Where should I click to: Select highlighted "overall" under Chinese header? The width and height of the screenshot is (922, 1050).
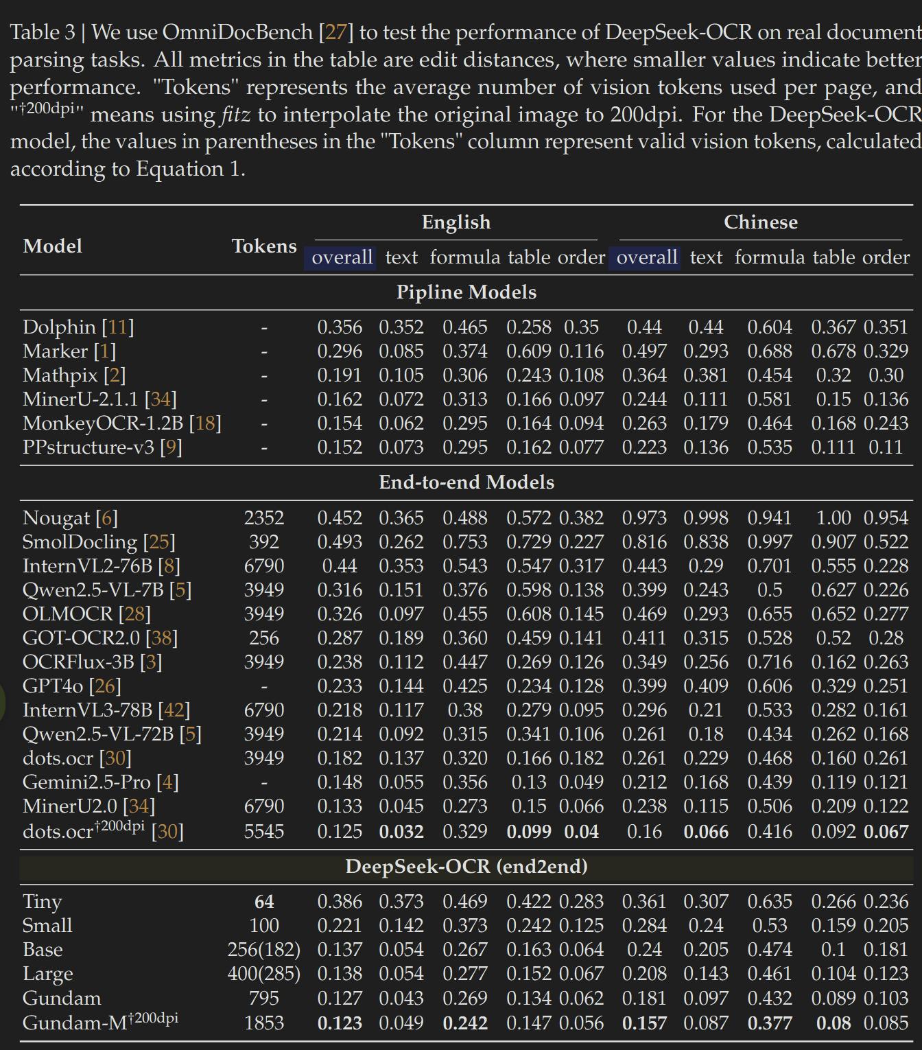[646, 257]
